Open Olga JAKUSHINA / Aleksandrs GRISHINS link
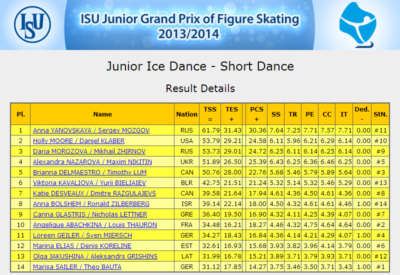 click(x=95, y=256)
